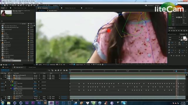The width and height of the screenshot is (188, 105).
Task: Select the Type text tool
Action: coord(23,5)
